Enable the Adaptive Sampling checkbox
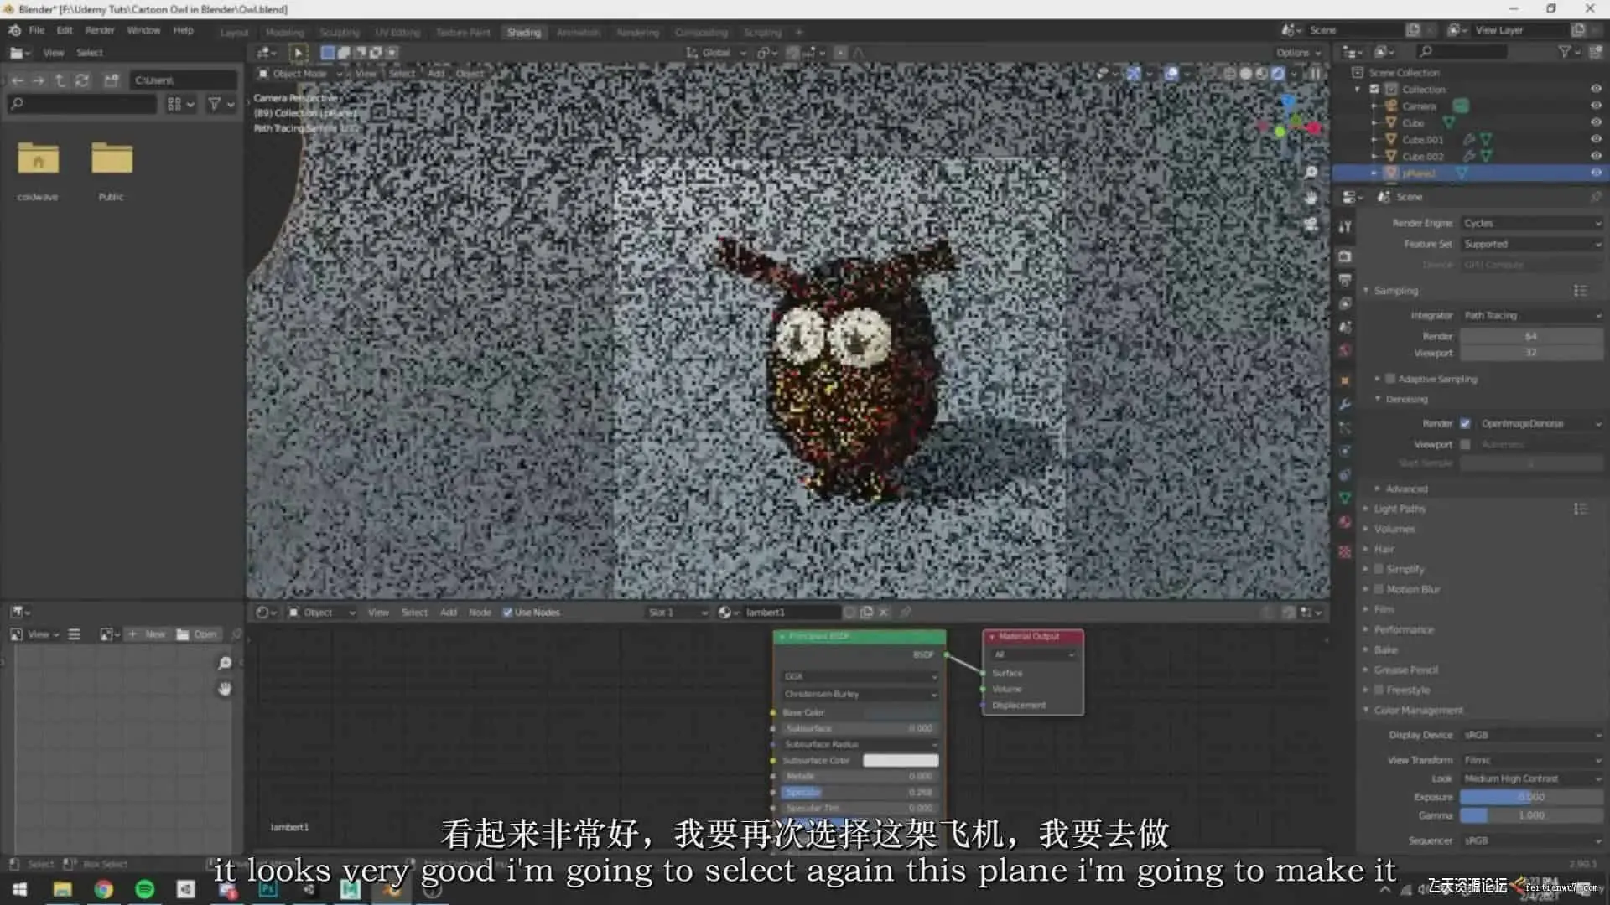1610x905 pixels. tap(1390, 379)
